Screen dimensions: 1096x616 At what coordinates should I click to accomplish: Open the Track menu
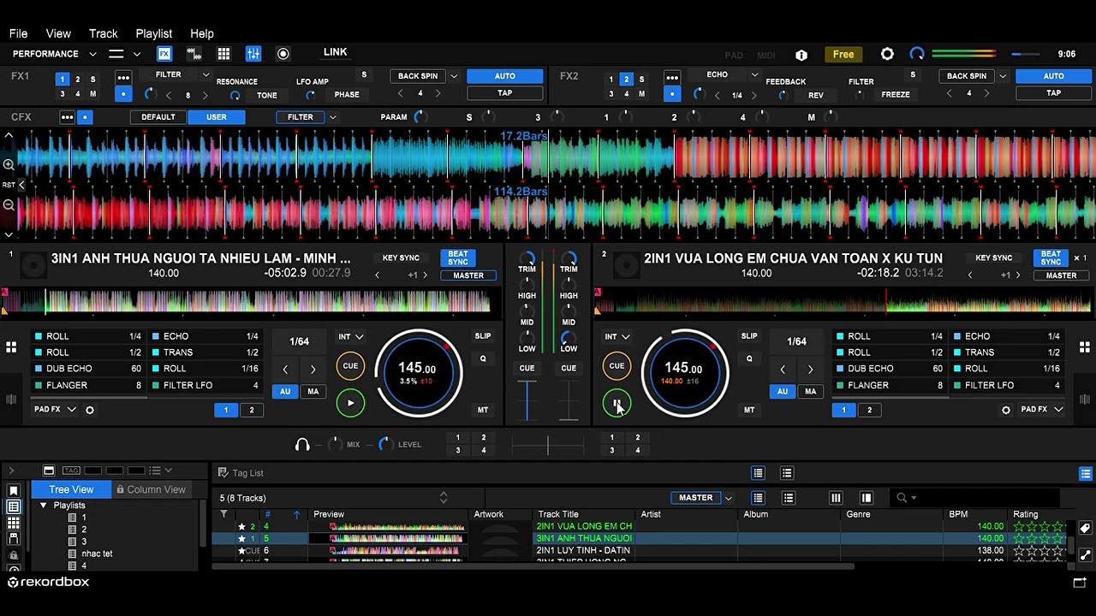coord(104,33)
